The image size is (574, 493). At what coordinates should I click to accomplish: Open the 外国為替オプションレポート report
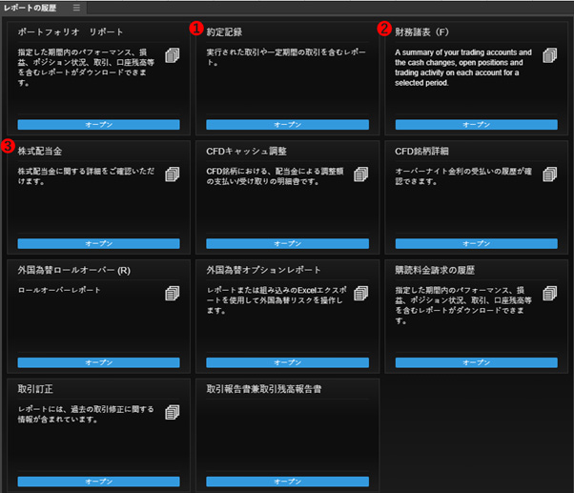287,362
